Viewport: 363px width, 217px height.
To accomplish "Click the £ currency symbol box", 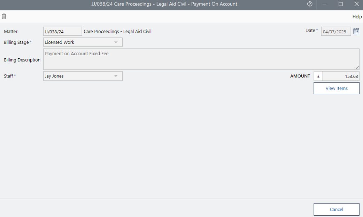I will tap(318, 76).
